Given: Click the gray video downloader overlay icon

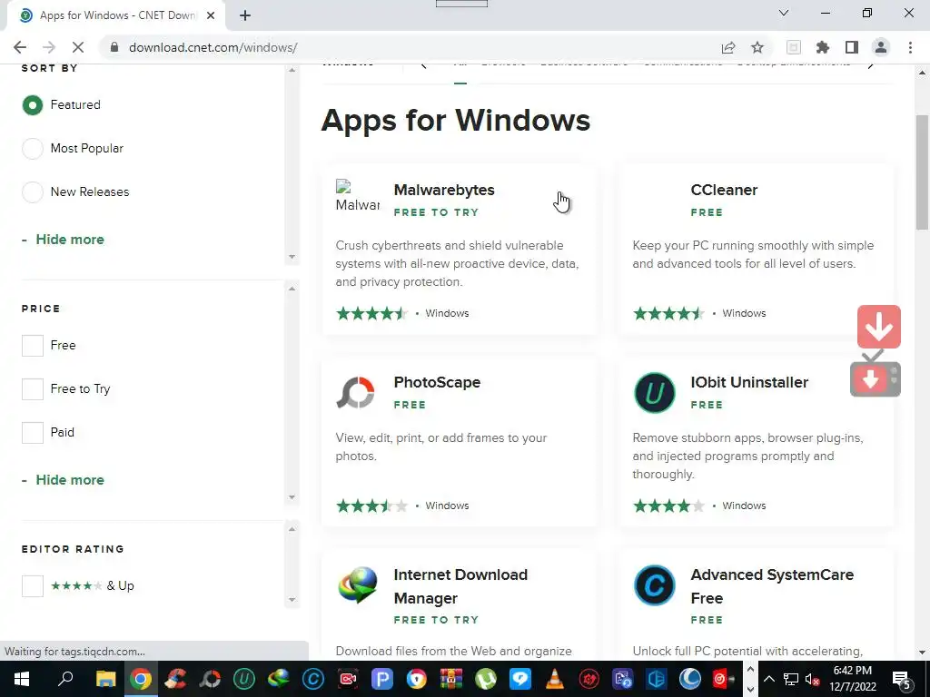Looking at the screenshot, I should pos(876,378).
